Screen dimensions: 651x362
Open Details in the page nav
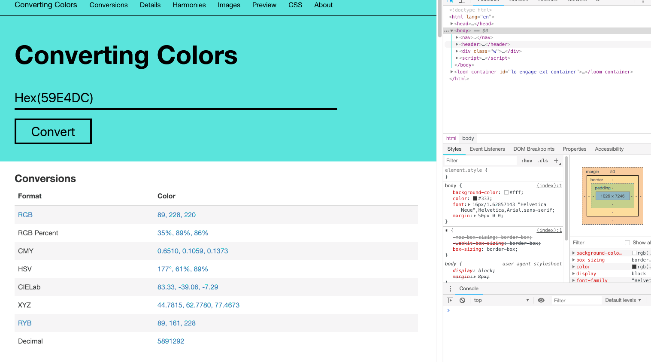click(x=150, y=5)
